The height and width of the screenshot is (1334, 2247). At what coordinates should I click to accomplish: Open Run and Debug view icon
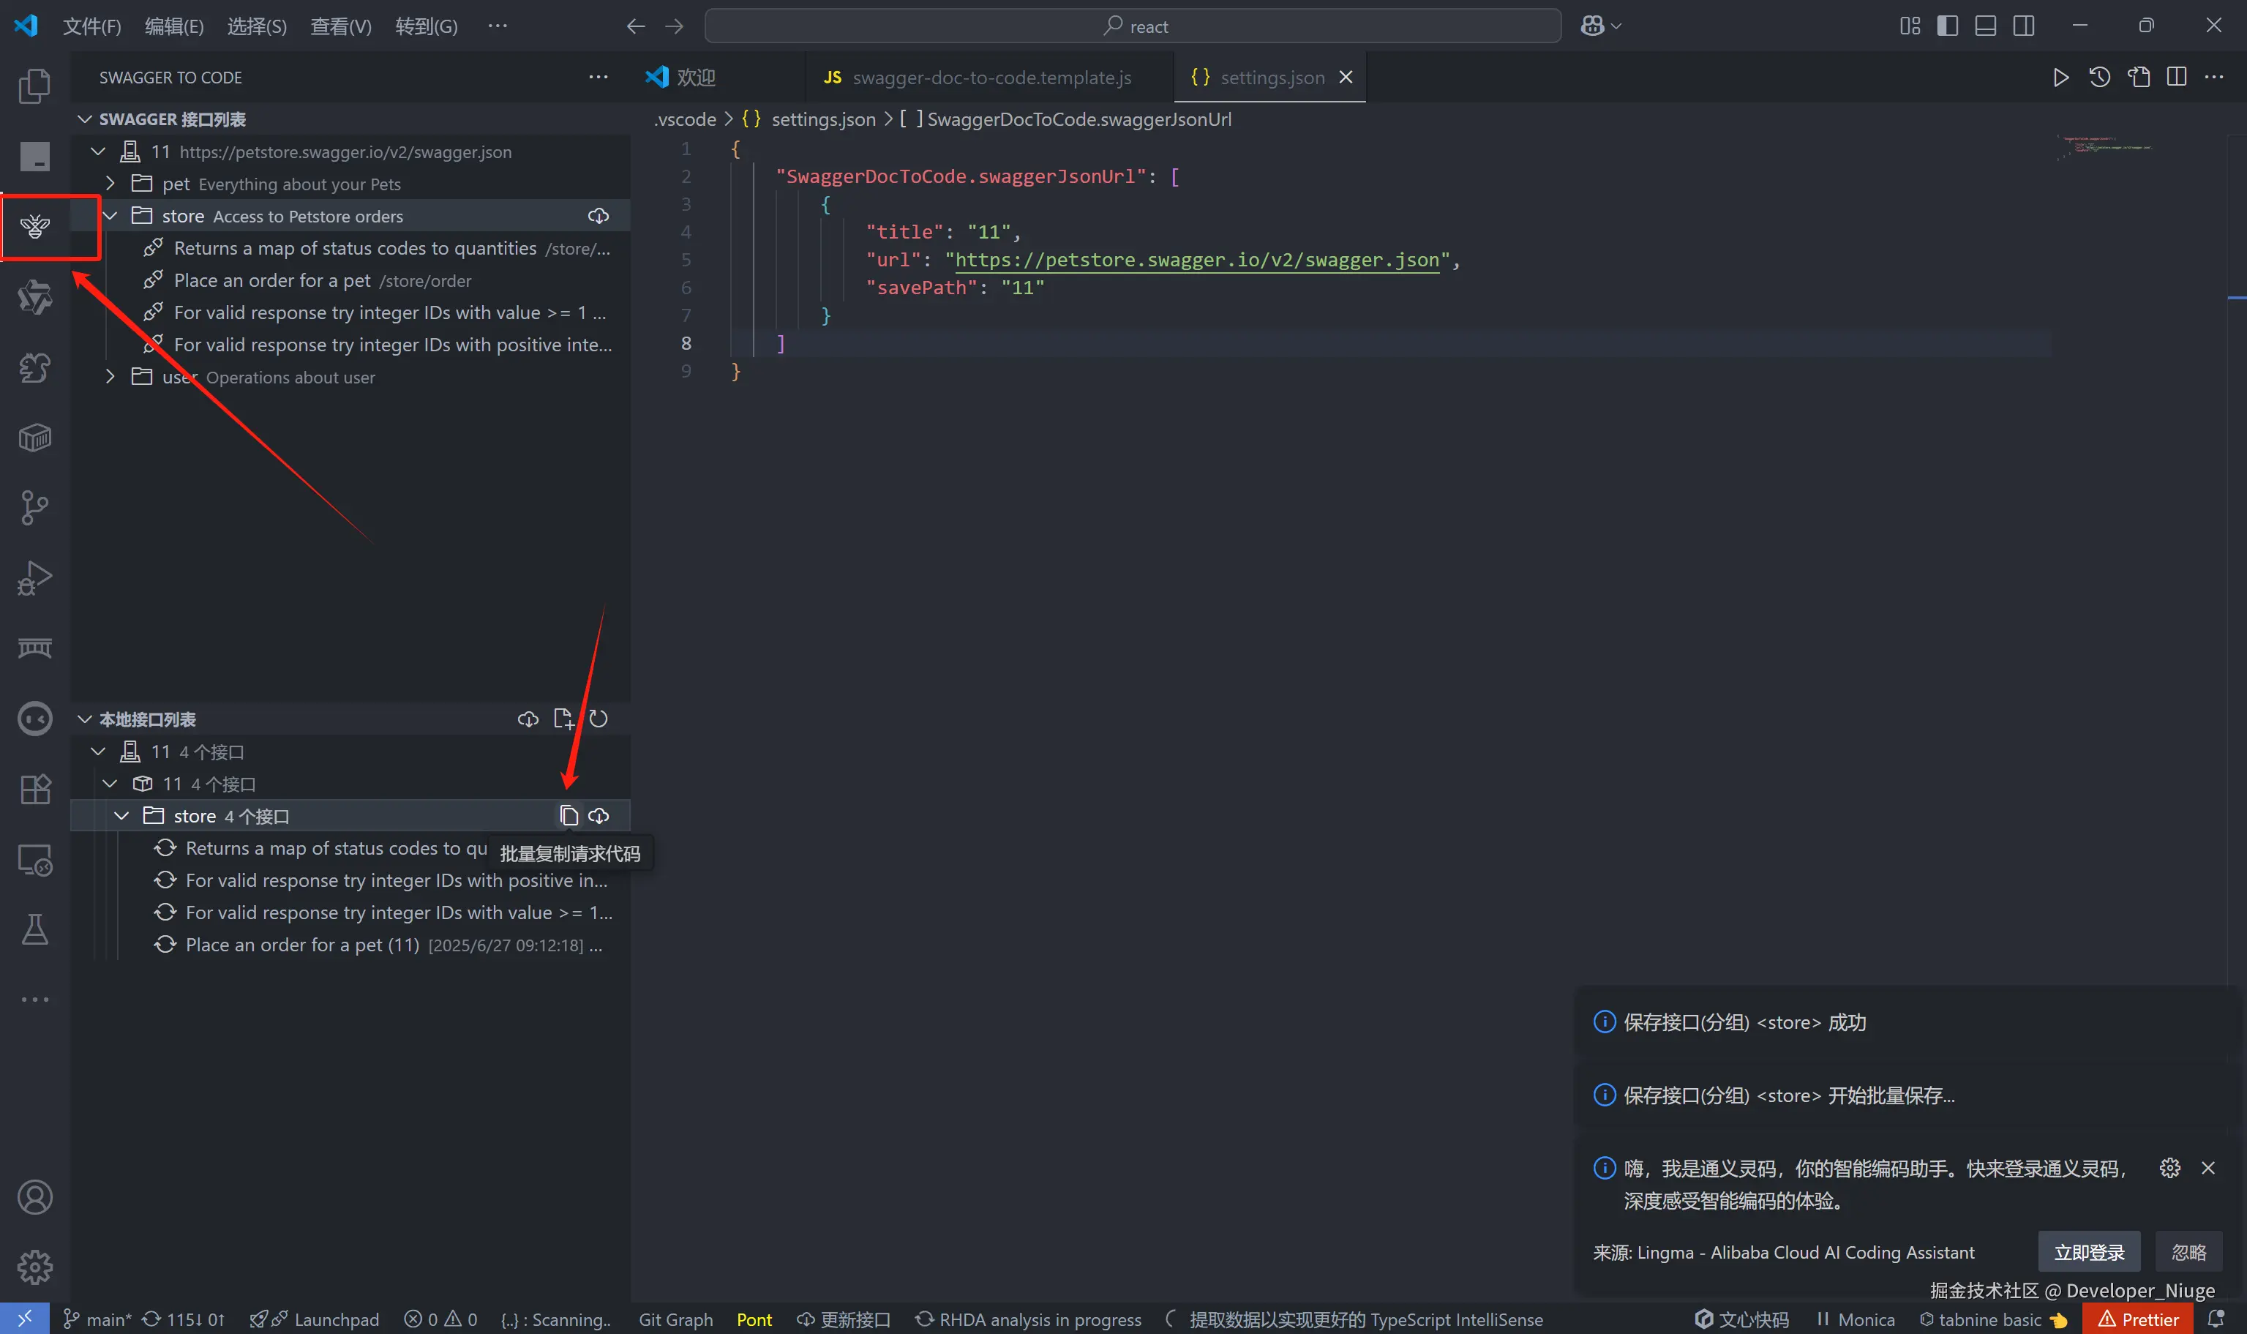click(35, 578)
